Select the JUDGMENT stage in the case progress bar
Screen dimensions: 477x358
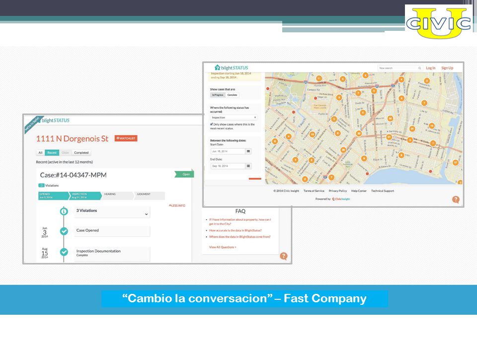pyautogui.click(x=150, y=196)
